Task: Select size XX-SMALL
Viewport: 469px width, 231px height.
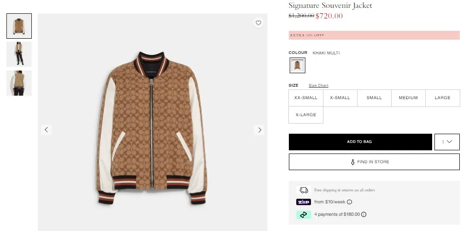Action: click(x=306, y=98)
